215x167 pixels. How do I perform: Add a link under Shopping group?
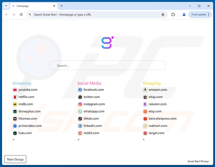click(144, 140)
